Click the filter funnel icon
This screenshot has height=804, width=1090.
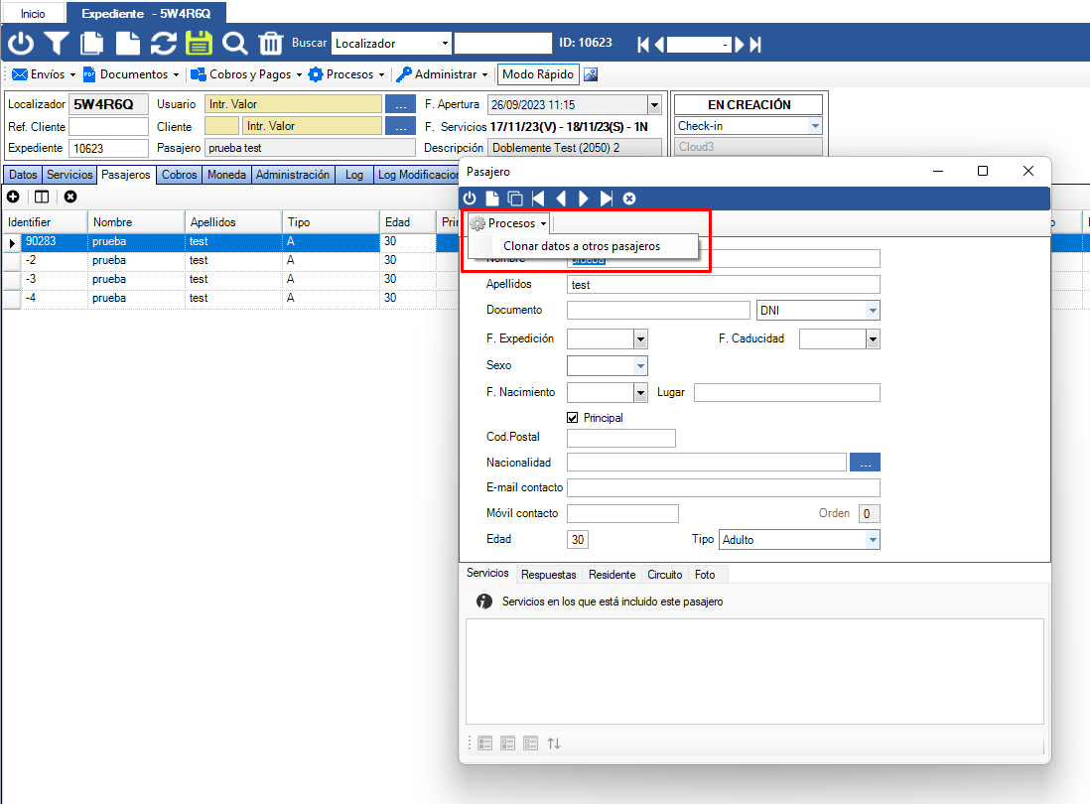tap(57, 43)
